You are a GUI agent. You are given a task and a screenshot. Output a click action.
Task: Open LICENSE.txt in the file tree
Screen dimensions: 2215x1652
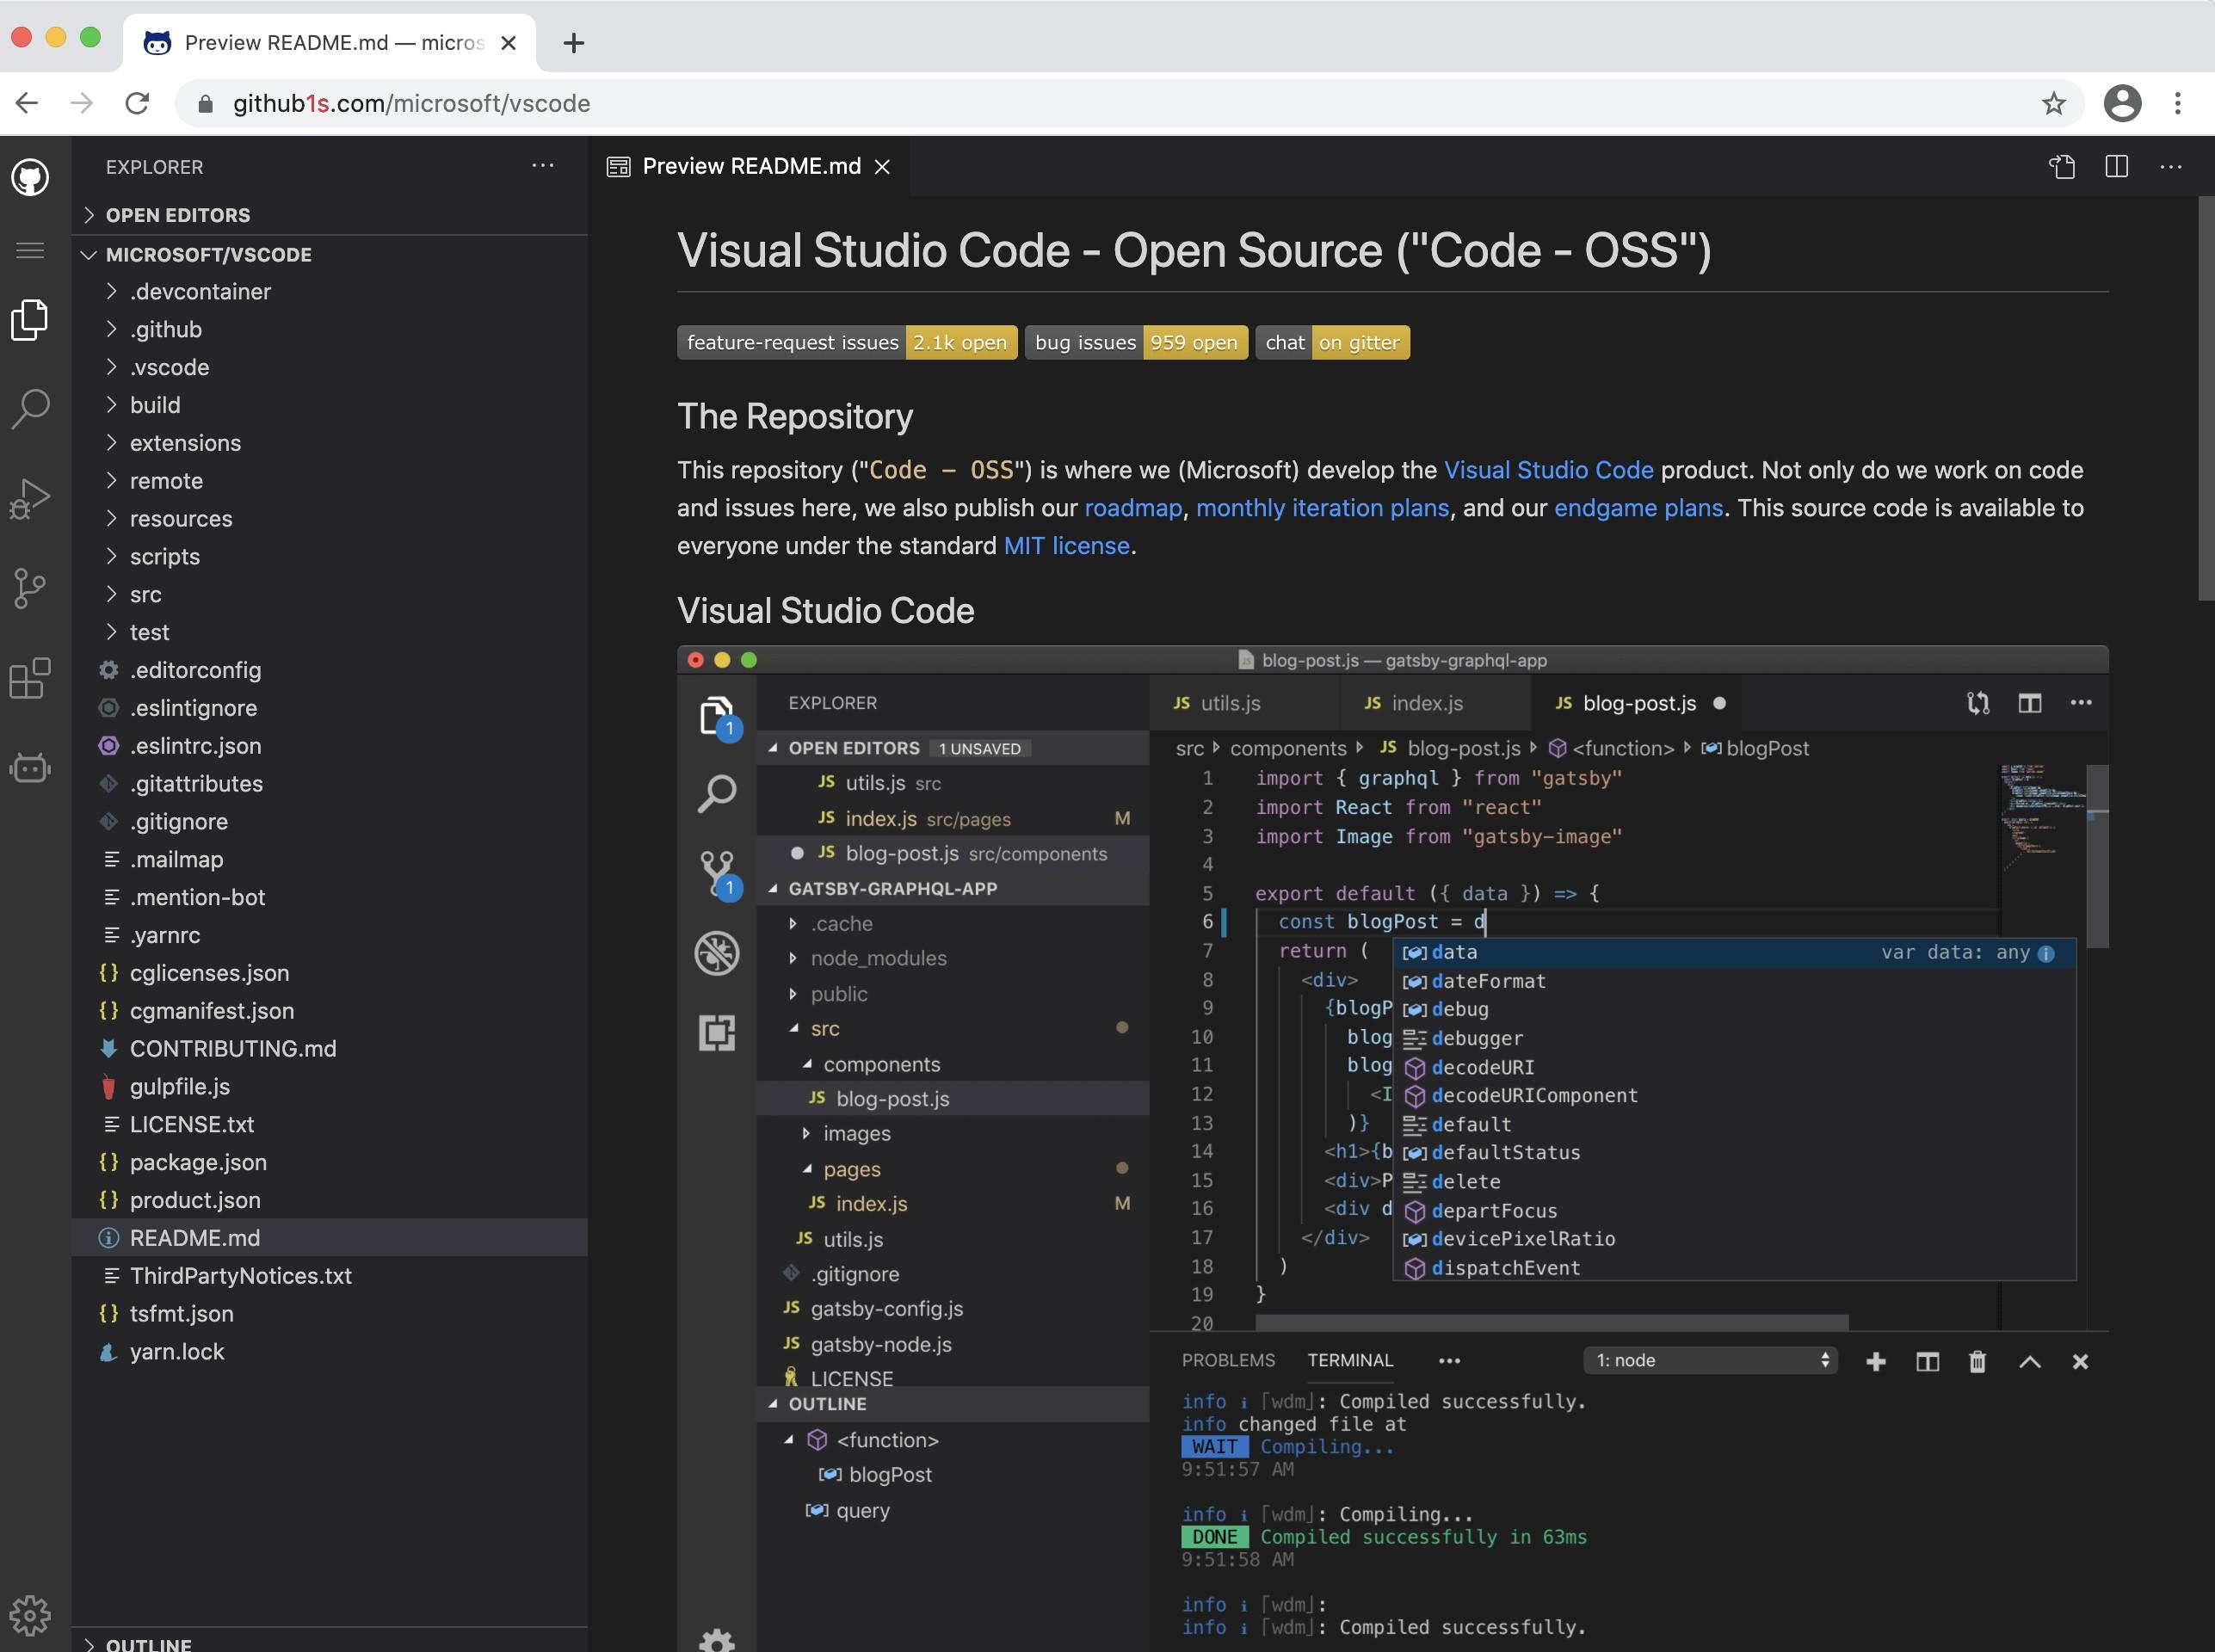(329, 1125)
